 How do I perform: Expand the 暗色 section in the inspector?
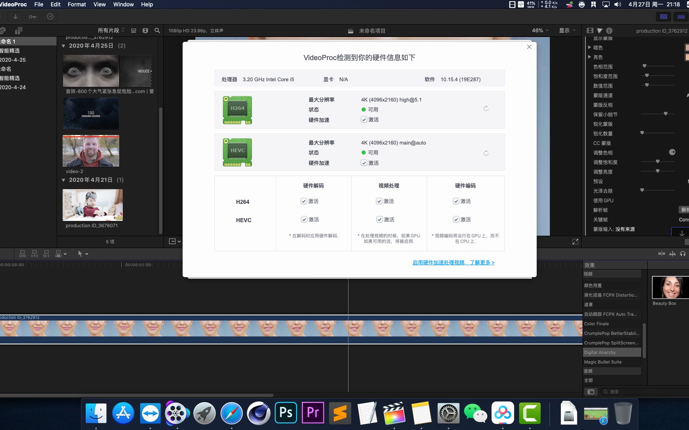(590, 47)
